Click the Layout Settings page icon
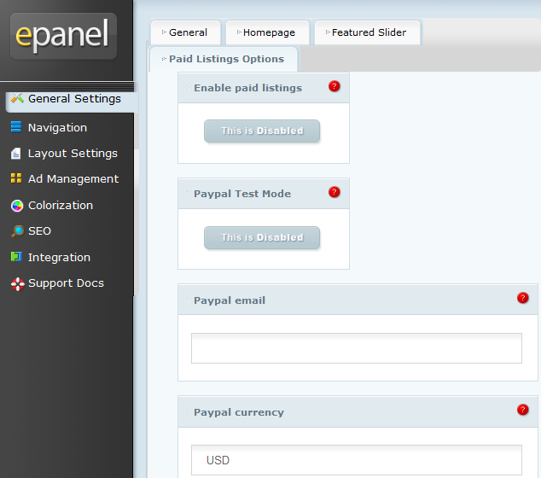The width and height of the screenshot is (541, 478). 16,153
